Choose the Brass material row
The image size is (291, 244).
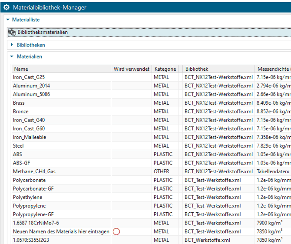[19, 103]
